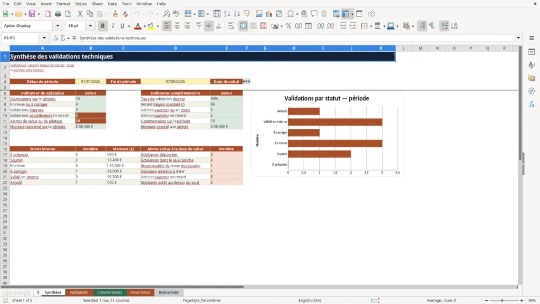Click the Insert hyperlink icon
540x304 pixels.
(304, 14)
